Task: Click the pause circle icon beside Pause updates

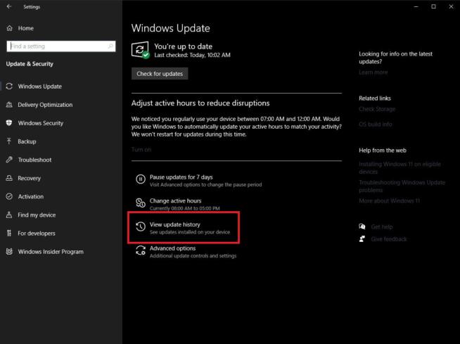Action: [x=141, y=179]
